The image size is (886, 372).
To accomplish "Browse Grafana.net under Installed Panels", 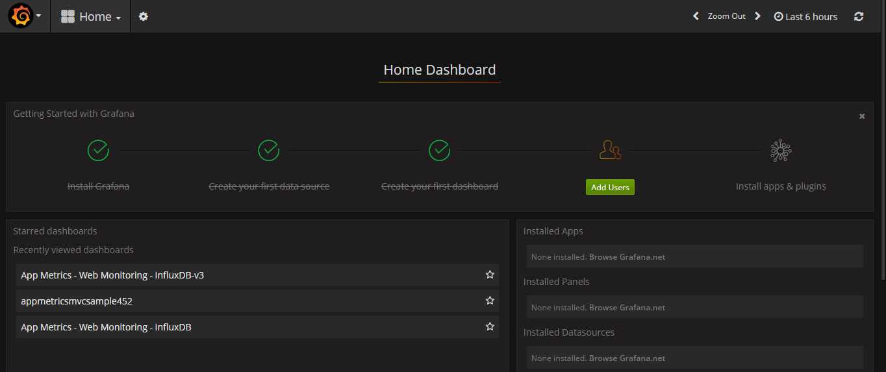I will 627,308.
